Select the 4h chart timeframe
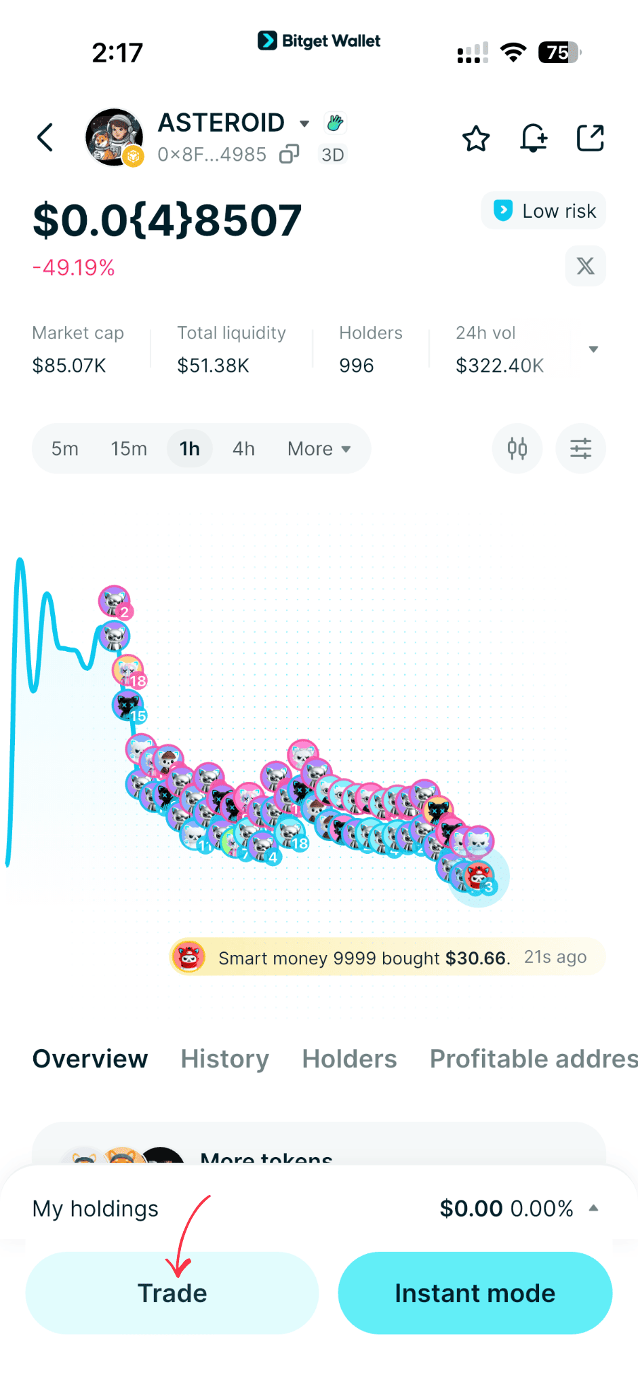 coord(243,448)
